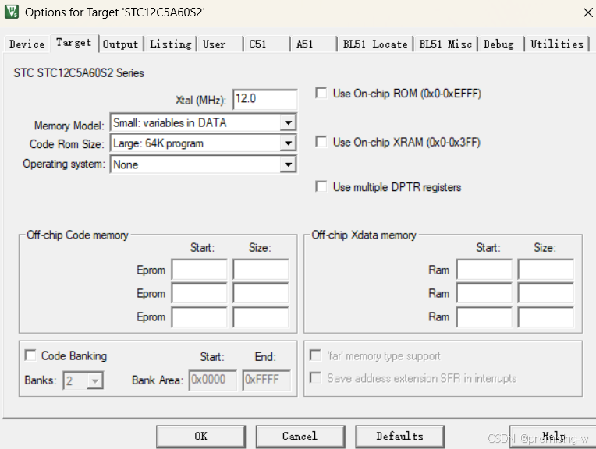Viewport: 596px width, 449px height.
Task: Click the Xtal (MHz) input field
Action: (265, 100)
